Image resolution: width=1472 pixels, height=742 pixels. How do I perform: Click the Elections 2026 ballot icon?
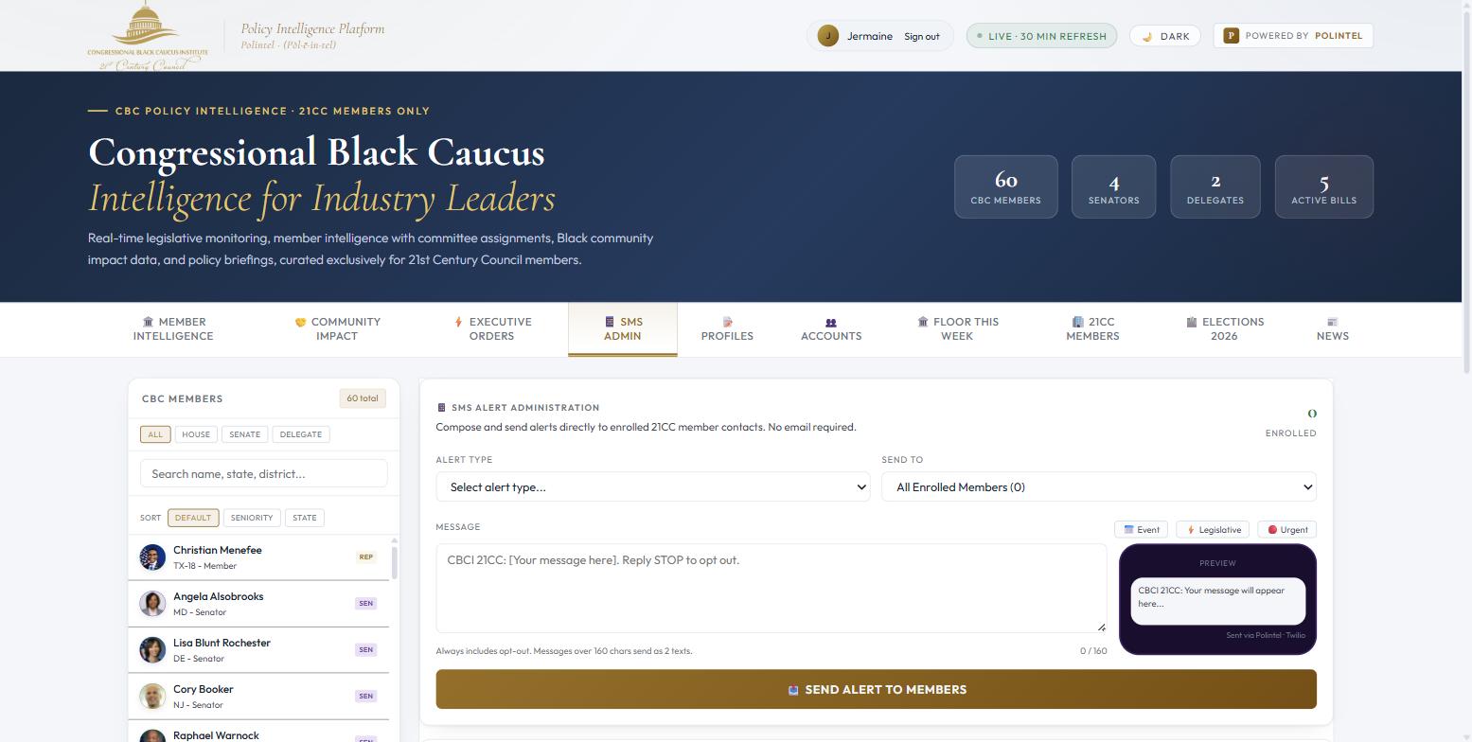1192,322
